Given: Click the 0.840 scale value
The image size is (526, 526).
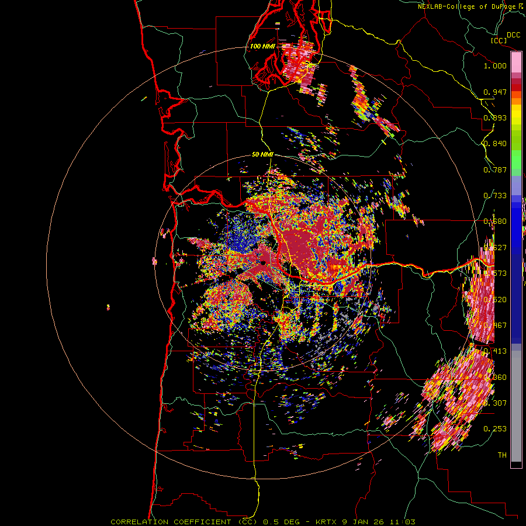Looking at the screenshot, I should 495,144.
